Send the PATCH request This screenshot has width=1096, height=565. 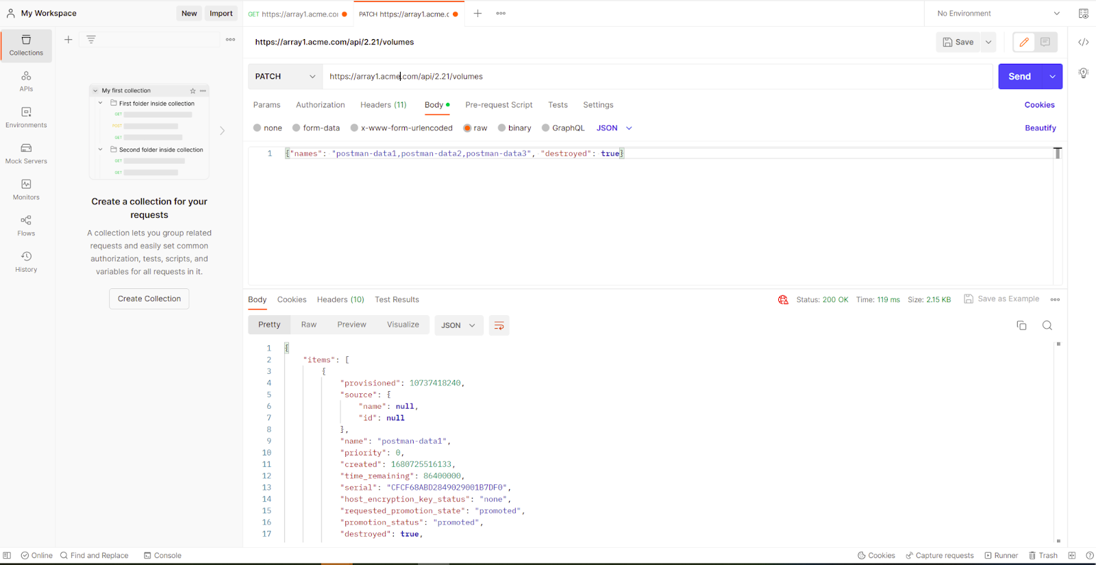click(x=1020, y=77)
